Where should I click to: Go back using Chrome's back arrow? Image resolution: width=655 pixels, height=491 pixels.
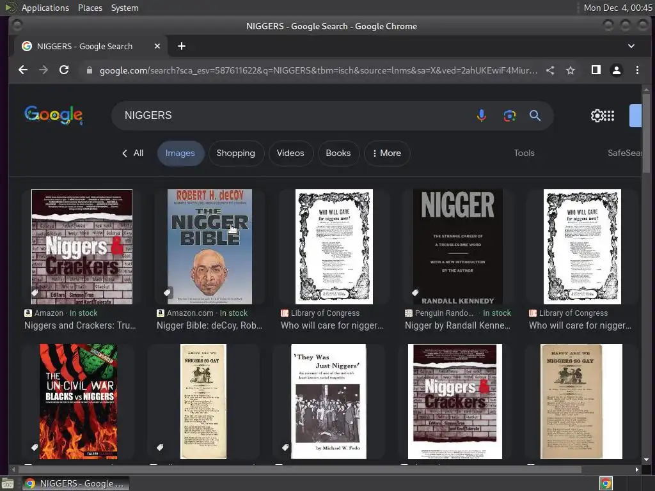point(23,70)
